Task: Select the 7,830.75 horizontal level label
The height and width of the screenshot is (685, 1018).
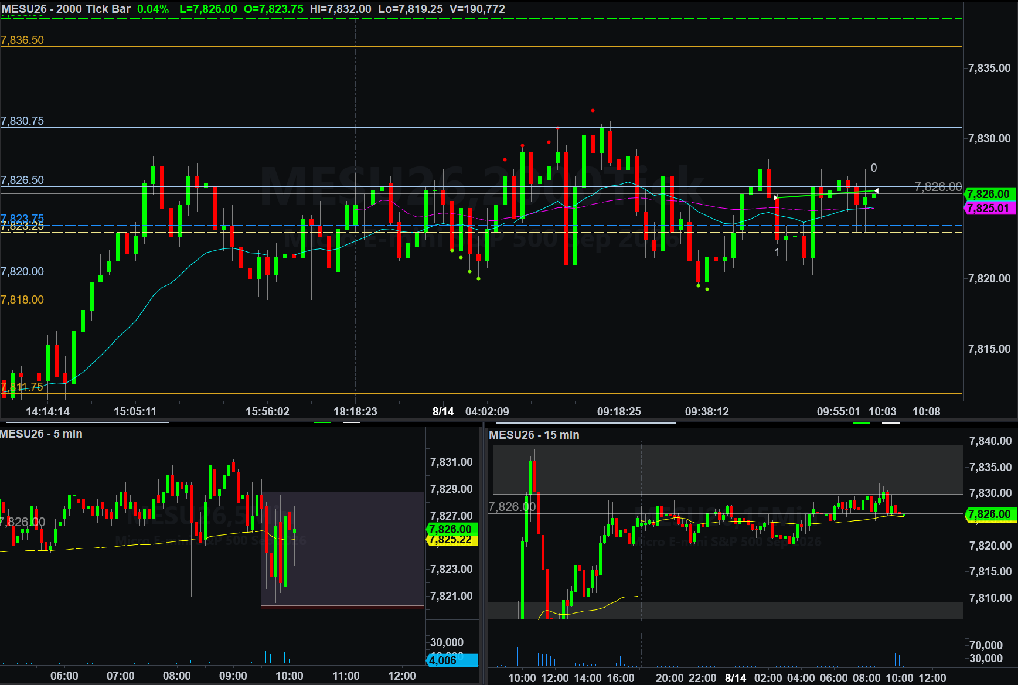Action: (x=22, y=121)
